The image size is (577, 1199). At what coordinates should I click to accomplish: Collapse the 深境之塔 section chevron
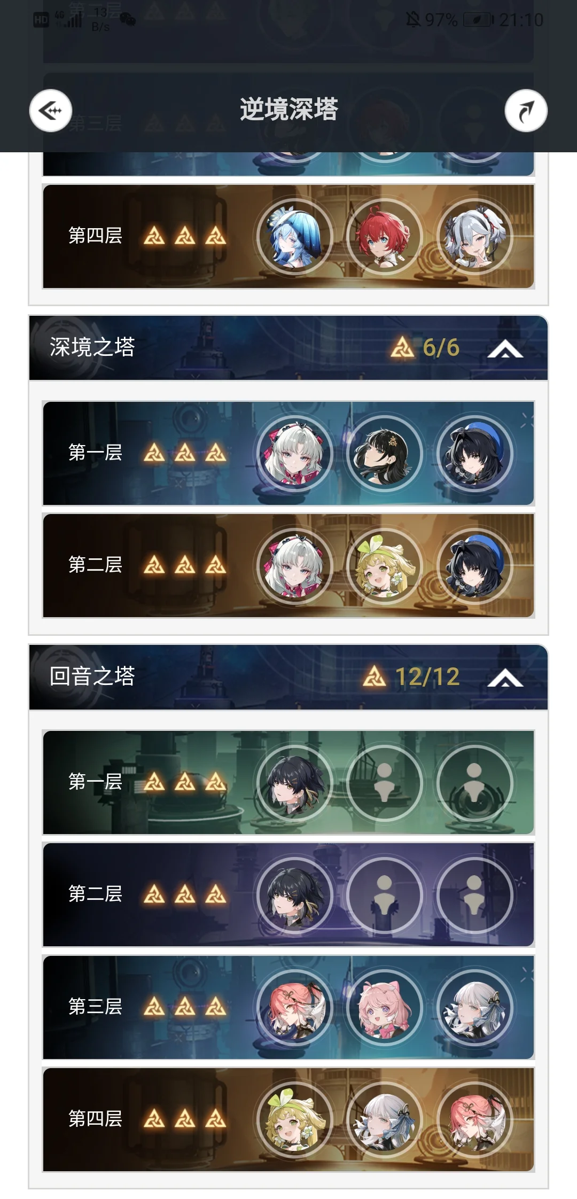point(505,348)
